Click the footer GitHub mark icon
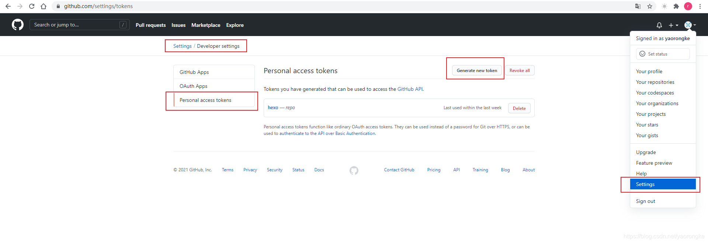The image size is (708, 243). coord(354,170)
